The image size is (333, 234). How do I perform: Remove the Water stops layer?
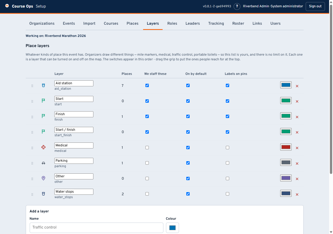point(297,194)
